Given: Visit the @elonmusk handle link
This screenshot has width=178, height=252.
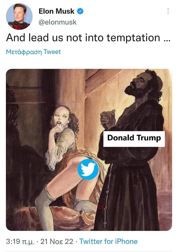Looking at the screenshot, I should (57, 22).
